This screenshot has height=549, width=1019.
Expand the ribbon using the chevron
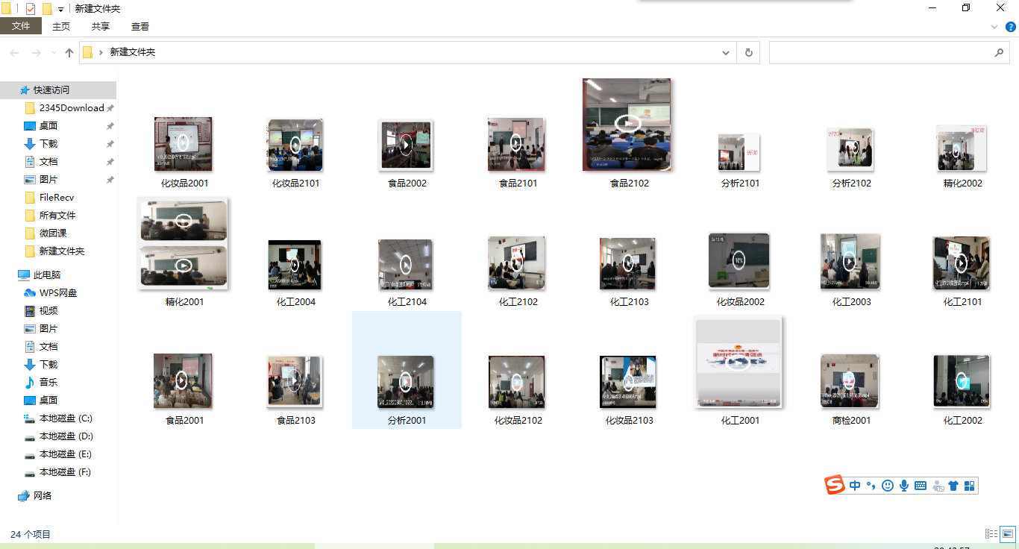coord(994,27)
